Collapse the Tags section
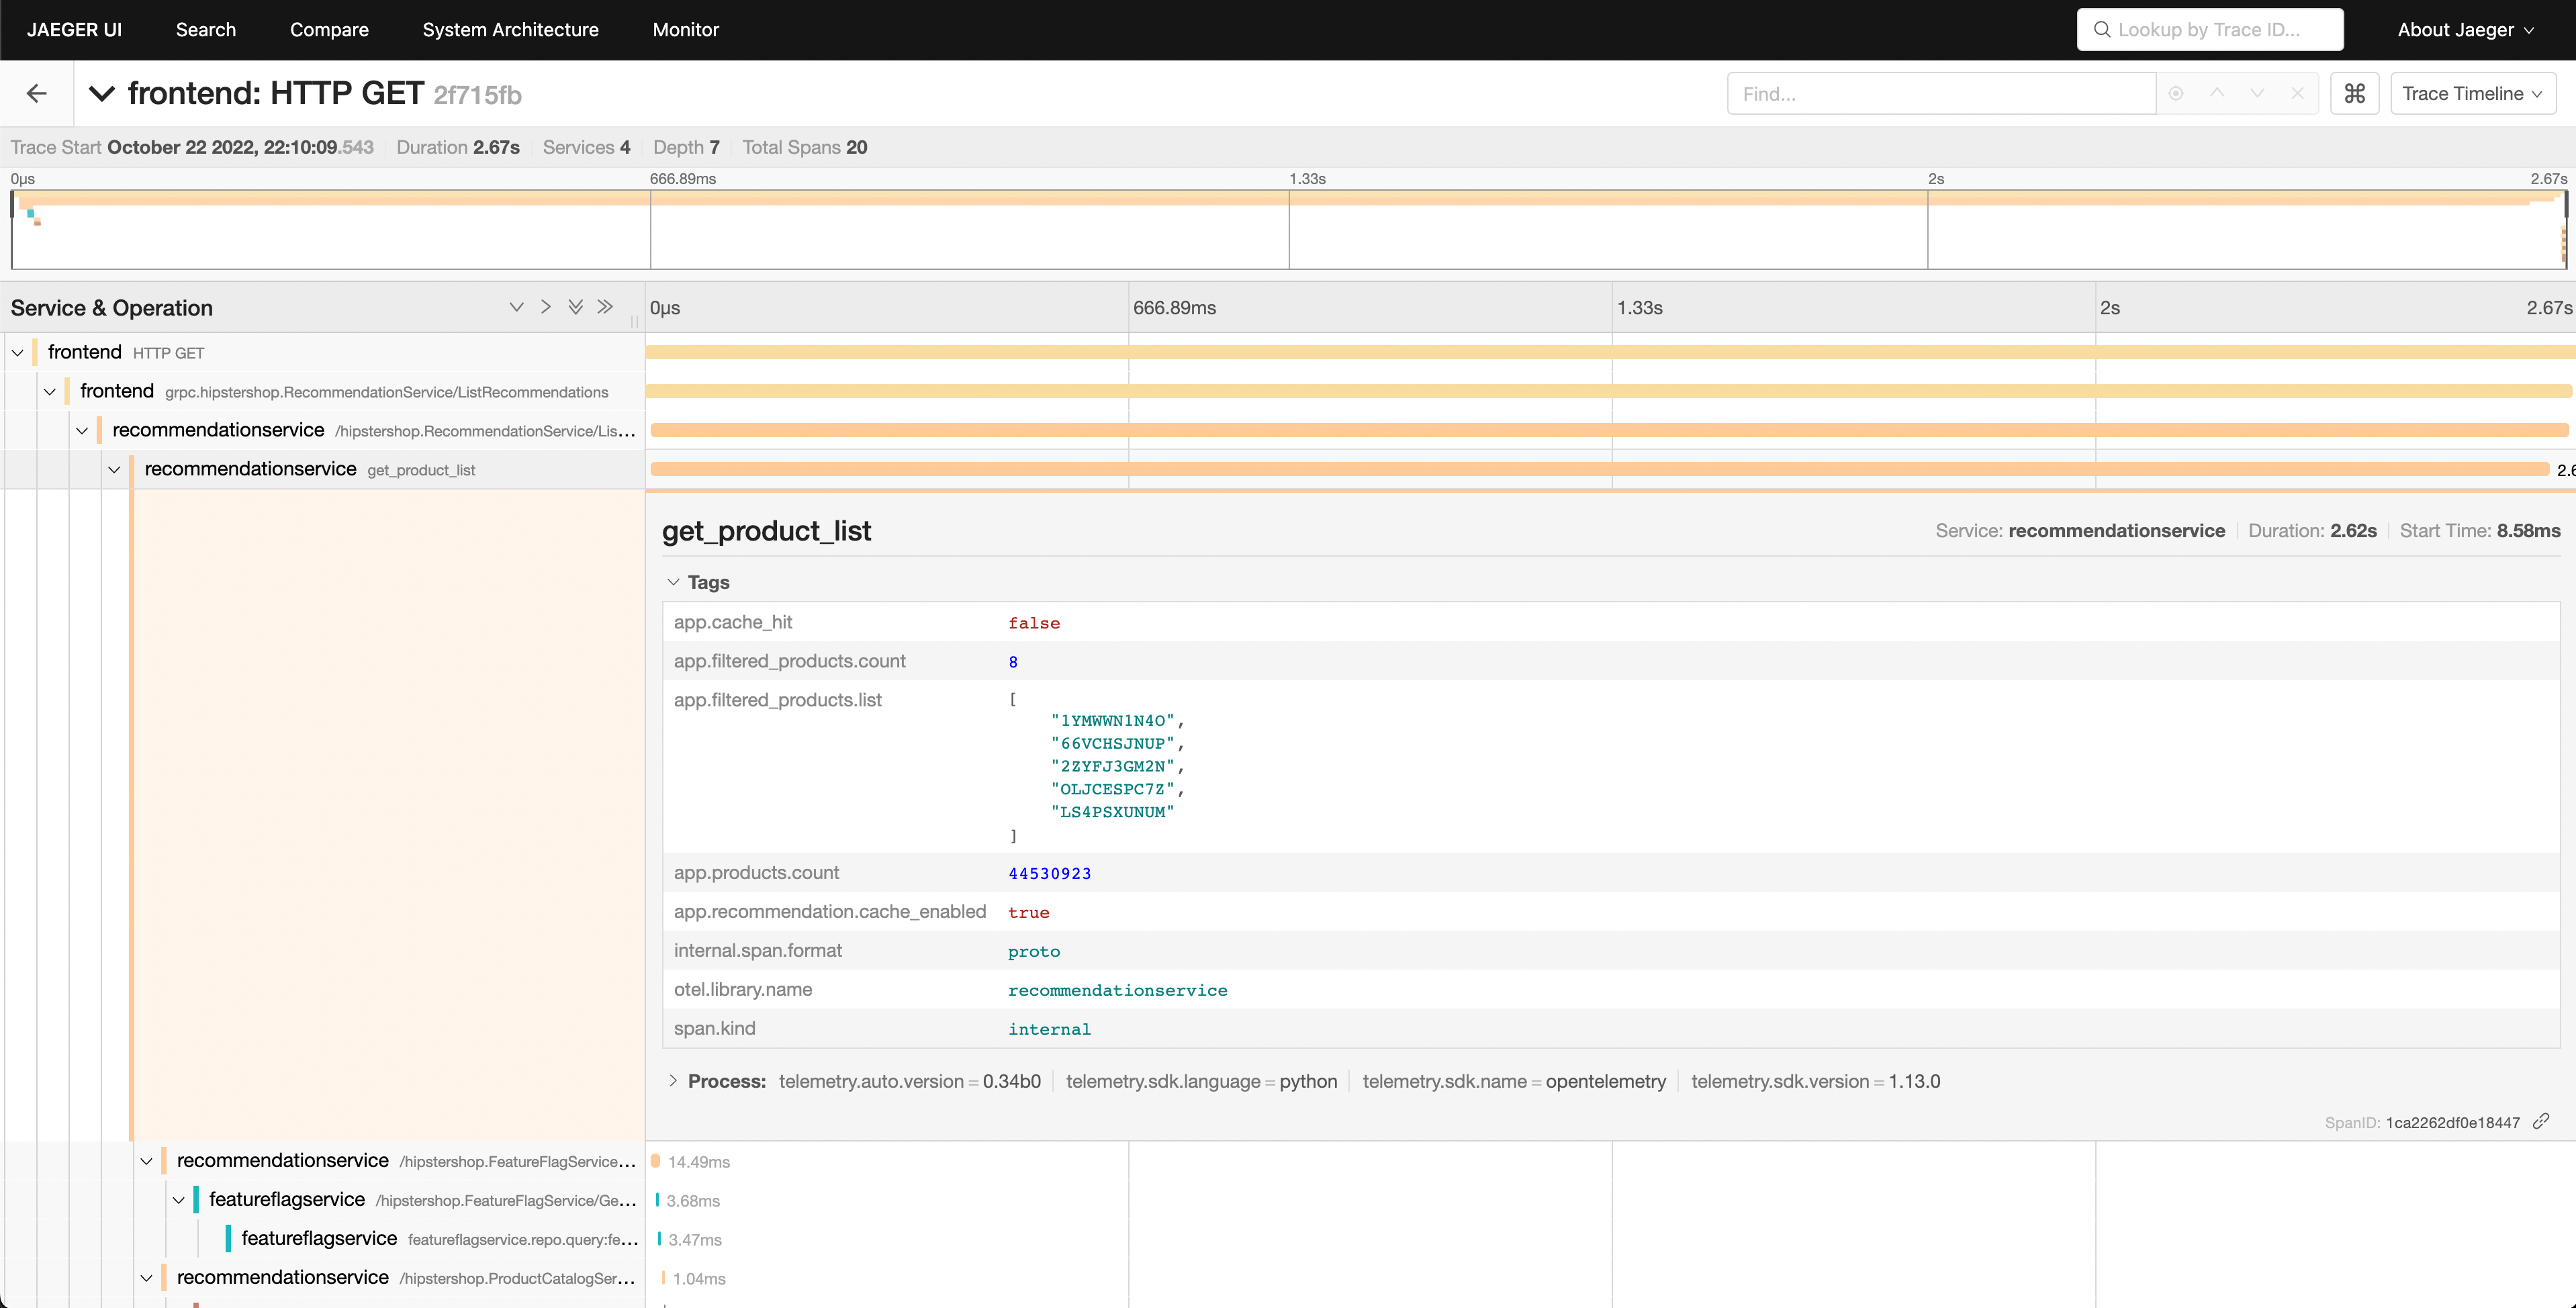 673,582
